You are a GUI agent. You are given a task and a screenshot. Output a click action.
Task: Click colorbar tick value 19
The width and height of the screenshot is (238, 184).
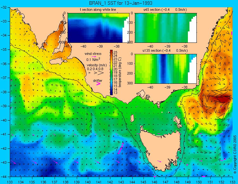[x=116, y=73]
